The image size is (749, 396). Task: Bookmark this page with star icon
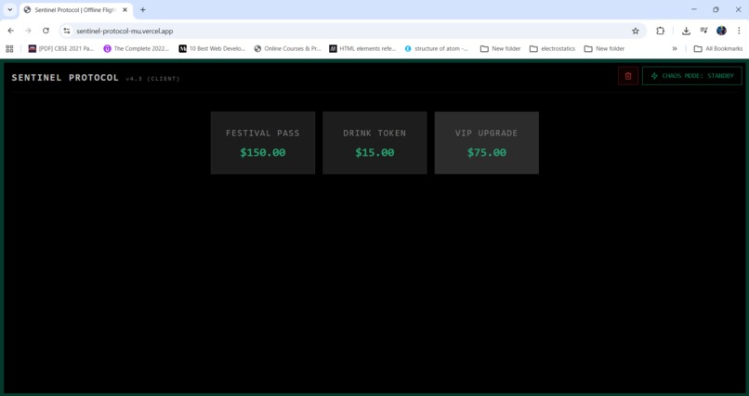(636, 31)
